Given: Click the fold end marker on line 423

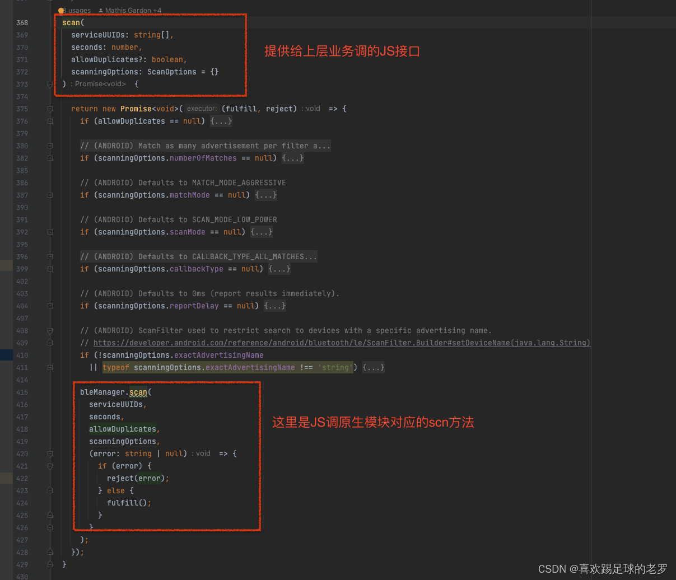Looking at the screenshot, I should [x=50, y=491].
